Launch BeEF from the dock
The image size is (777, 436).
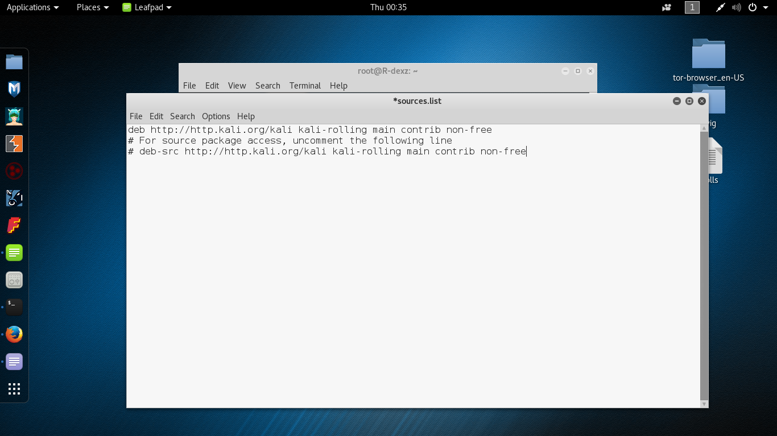[x=14, y=198]
